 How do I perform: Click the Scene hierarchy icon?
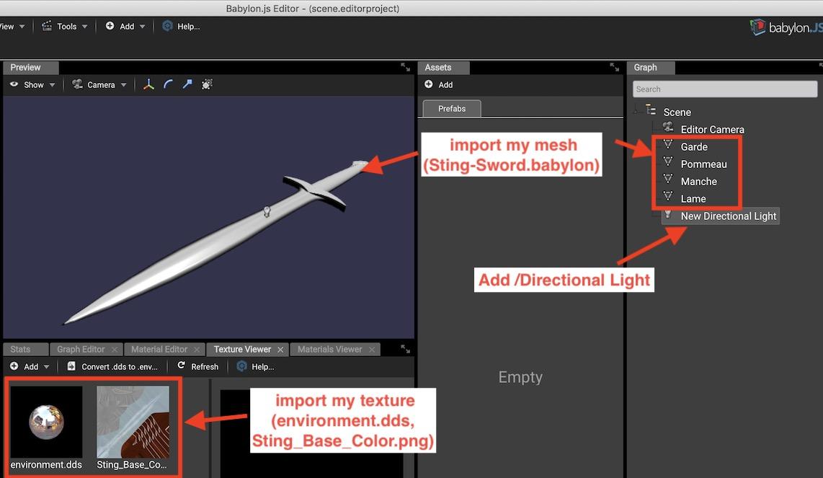coord(651,110)
